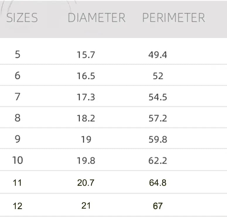Click the SIZES column header

click(x=22, y=18)
